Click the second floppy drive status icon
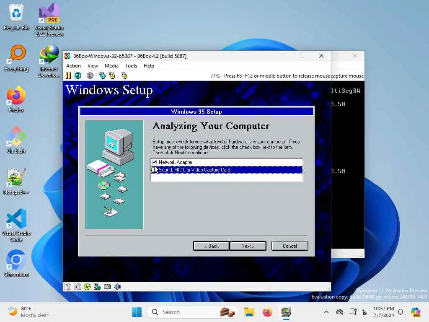Screen dimensions: 429x322 [77, 287]
